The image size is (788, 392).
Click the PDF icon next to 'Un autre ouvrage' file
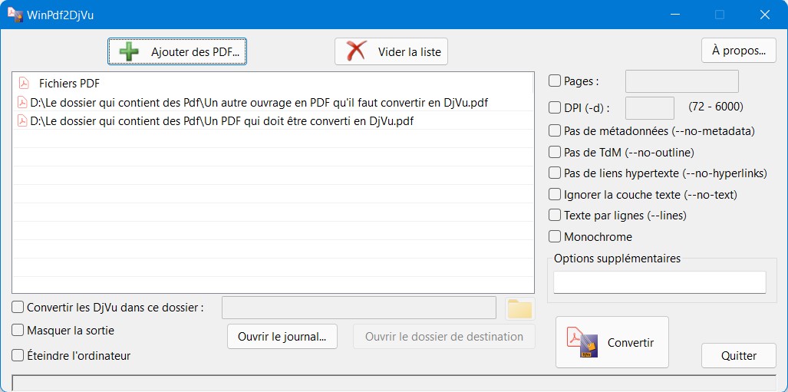click(x=22, y=103)
